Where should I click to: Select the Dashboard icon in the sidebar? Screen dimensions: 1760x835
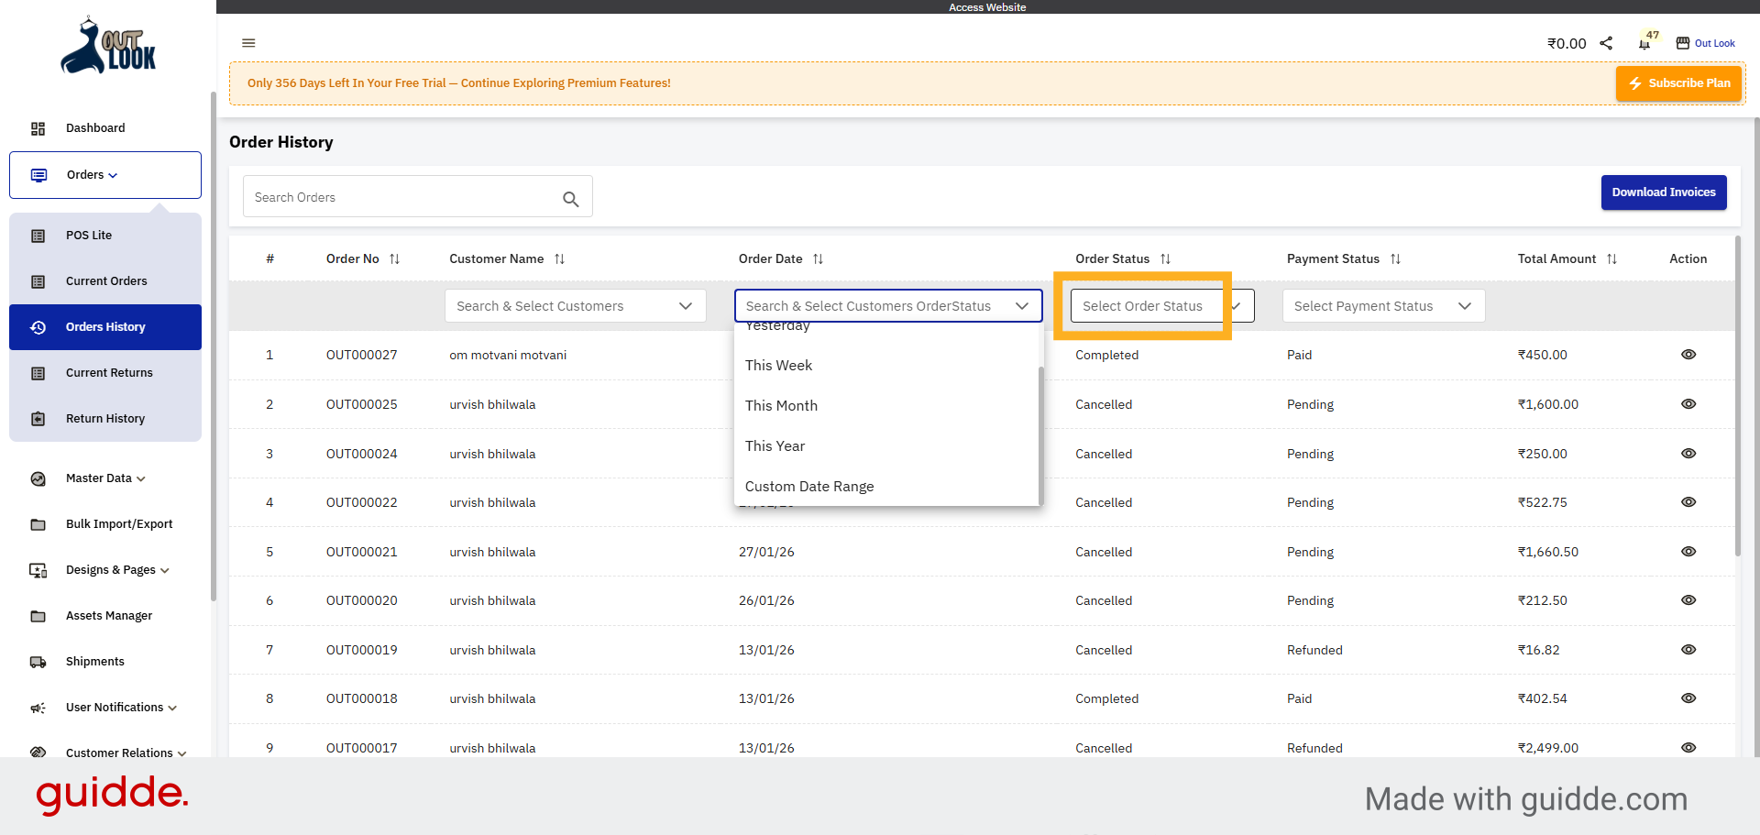[x=38, y=128]
